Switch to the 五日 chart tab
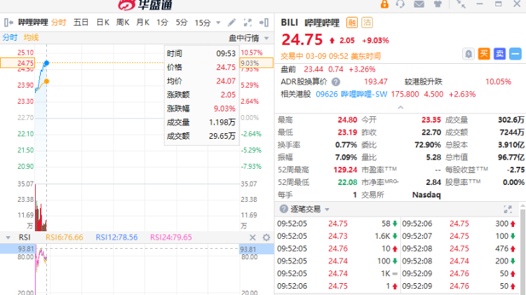The image size is (526, 295). pyautogui.click(x=81, y=22)
